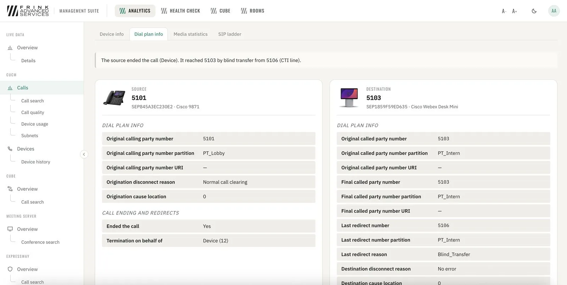Screen dimensions: 567x285
Task: Open the SIP ladder tab
Action: pyautogui.click(x=230, y=34)
